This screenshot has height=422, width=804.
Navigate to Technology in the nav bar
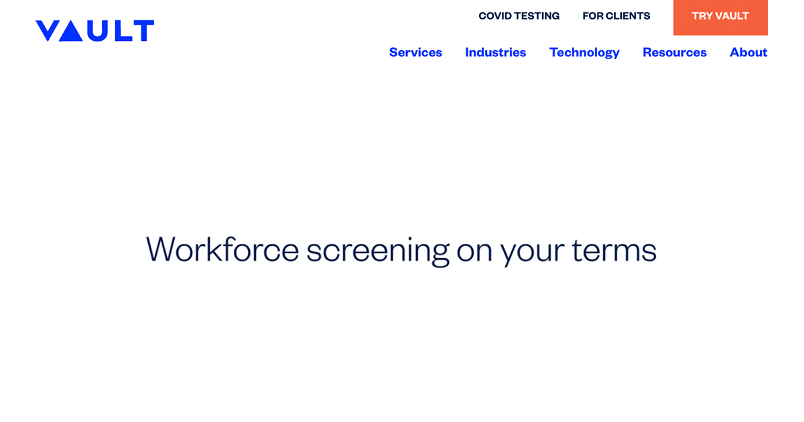click(584, 52)
